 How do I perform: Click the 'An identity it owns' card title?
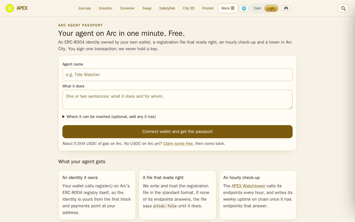[x=80, y=178]
